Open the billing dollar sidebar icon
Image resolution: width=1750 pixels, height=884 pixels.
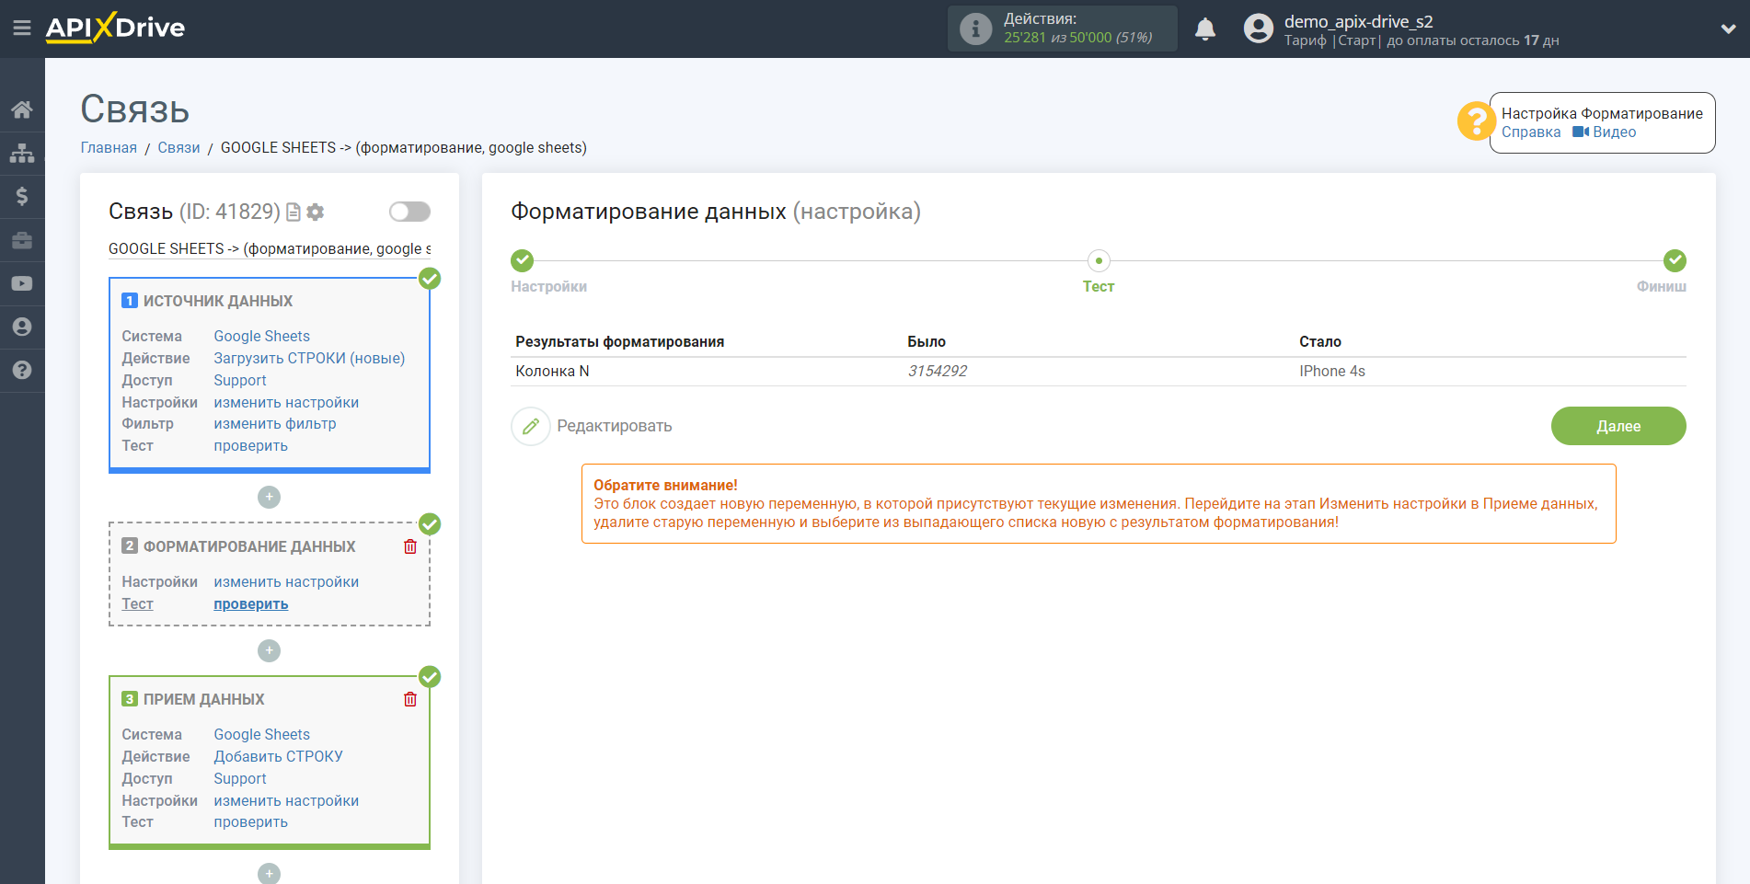[22, 196]
